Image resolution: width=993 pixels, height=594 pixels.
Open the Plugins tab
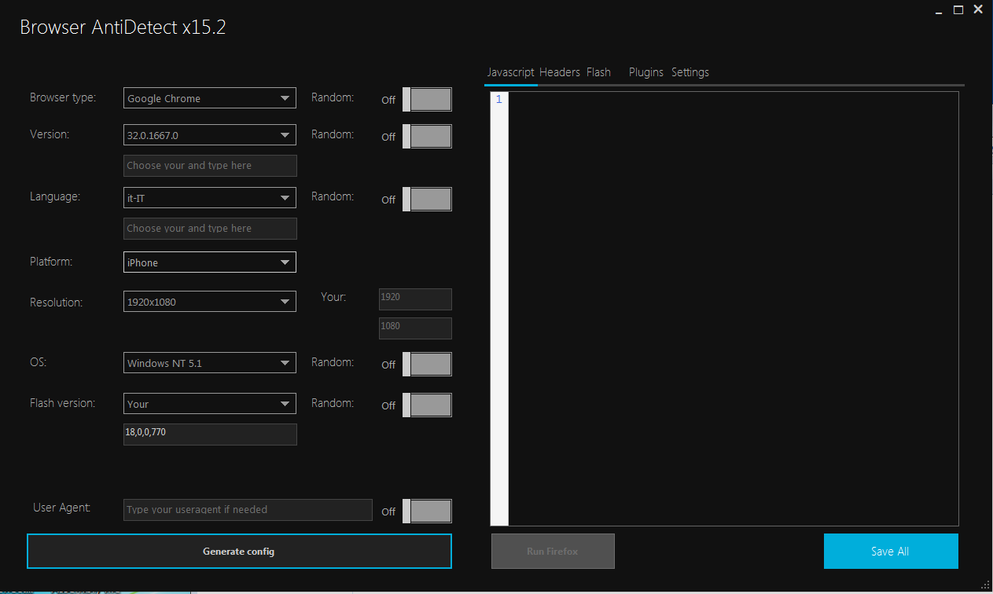[645, 72]
